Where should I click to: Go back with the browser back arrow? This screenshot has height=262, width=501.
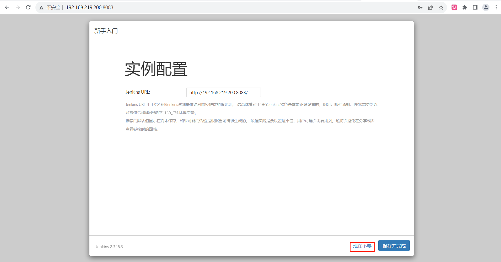pyautogui.click(x=7, y=7)
